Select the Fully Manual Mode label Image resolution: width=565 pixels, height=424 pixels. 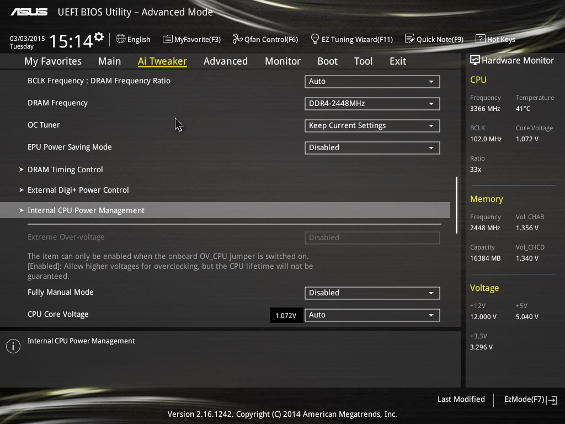pyautogui.click(x=61, y=292)
